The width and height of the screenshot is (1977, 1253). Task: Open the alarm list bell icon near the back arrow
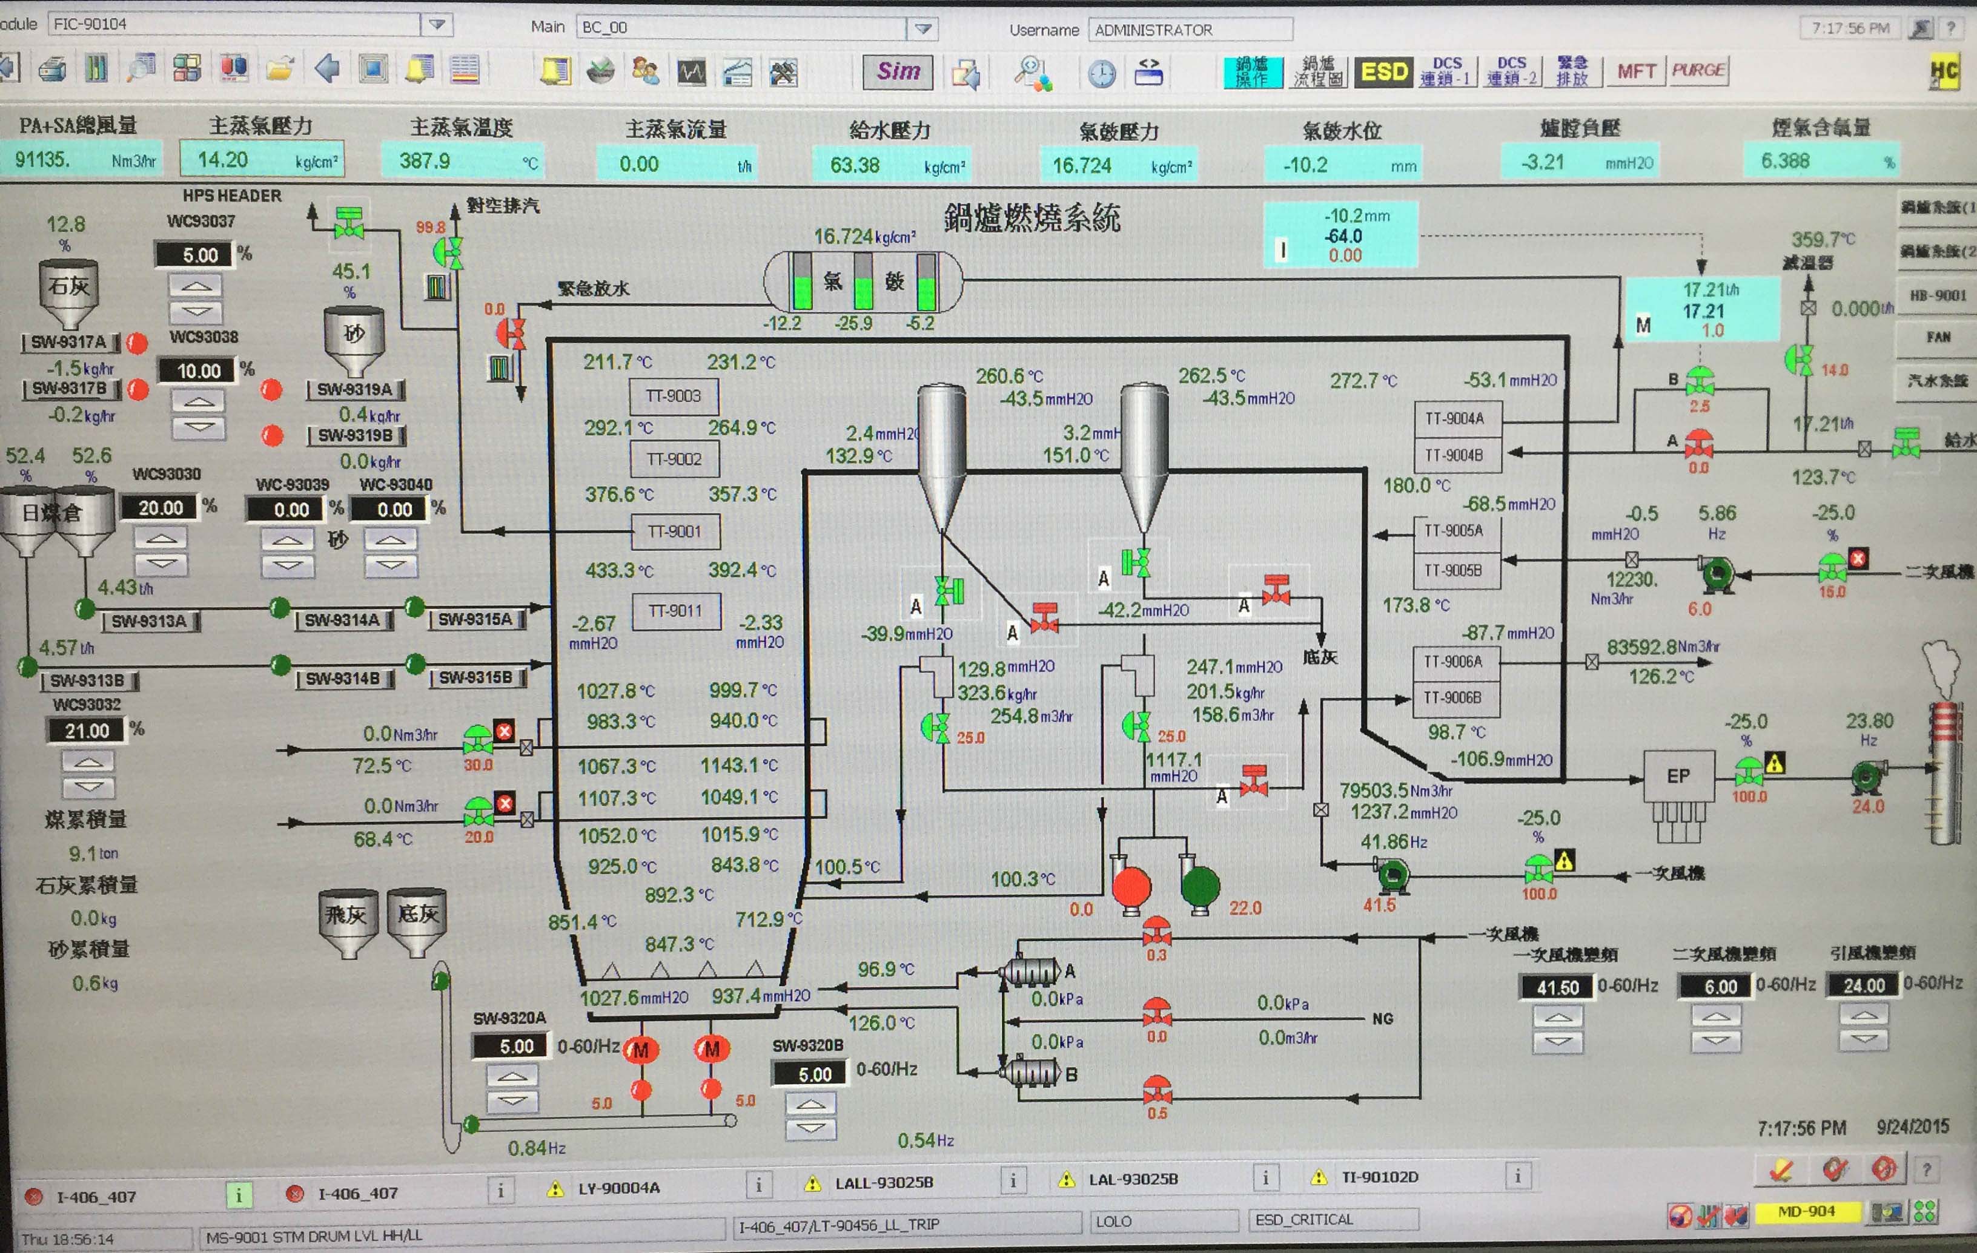click(x=420, y=69)
